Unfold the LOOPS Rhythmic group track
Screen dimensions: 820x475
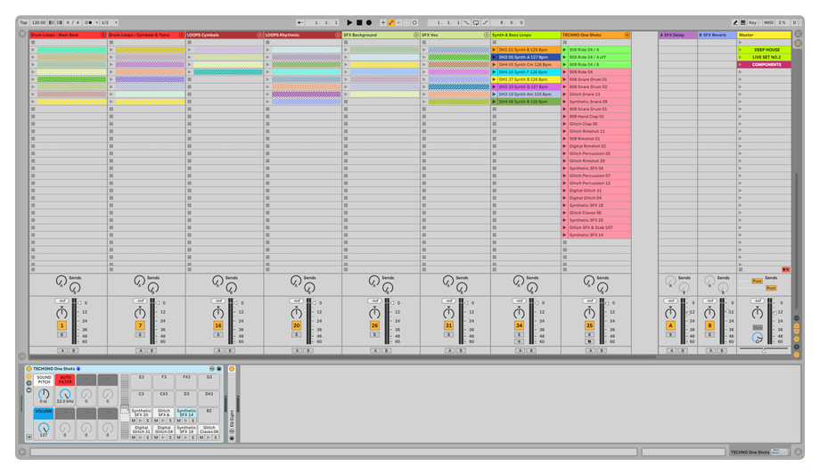(338, 35)
